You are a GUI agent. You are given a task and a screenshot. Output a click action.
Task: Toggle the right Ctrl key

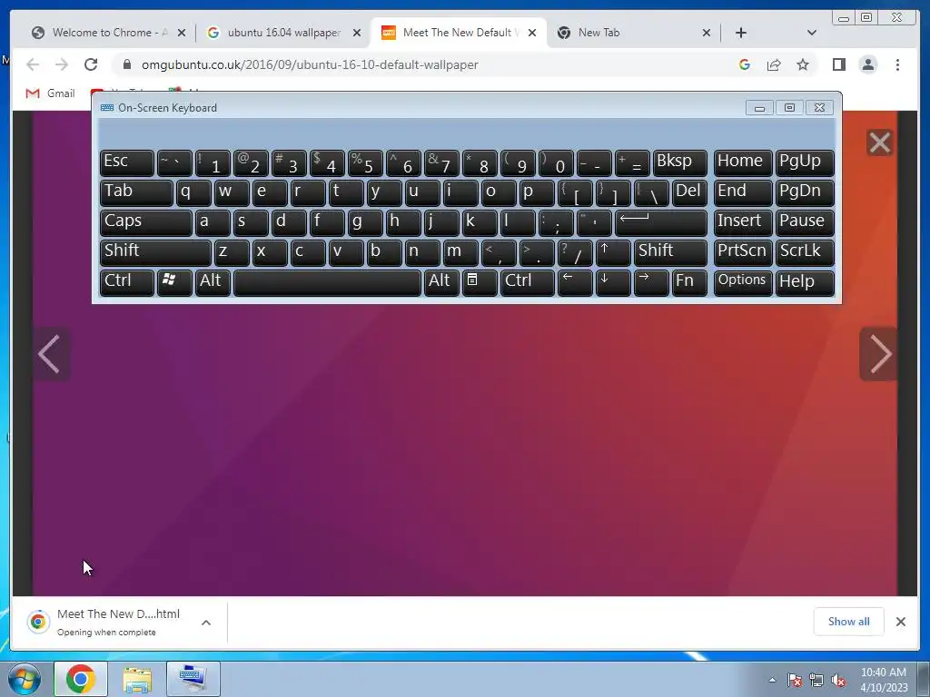(528, 282)
